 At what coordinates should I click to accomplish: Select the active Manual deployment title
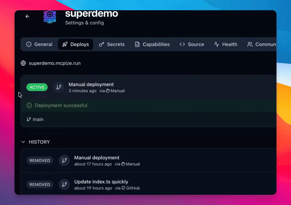coord(91,84)
